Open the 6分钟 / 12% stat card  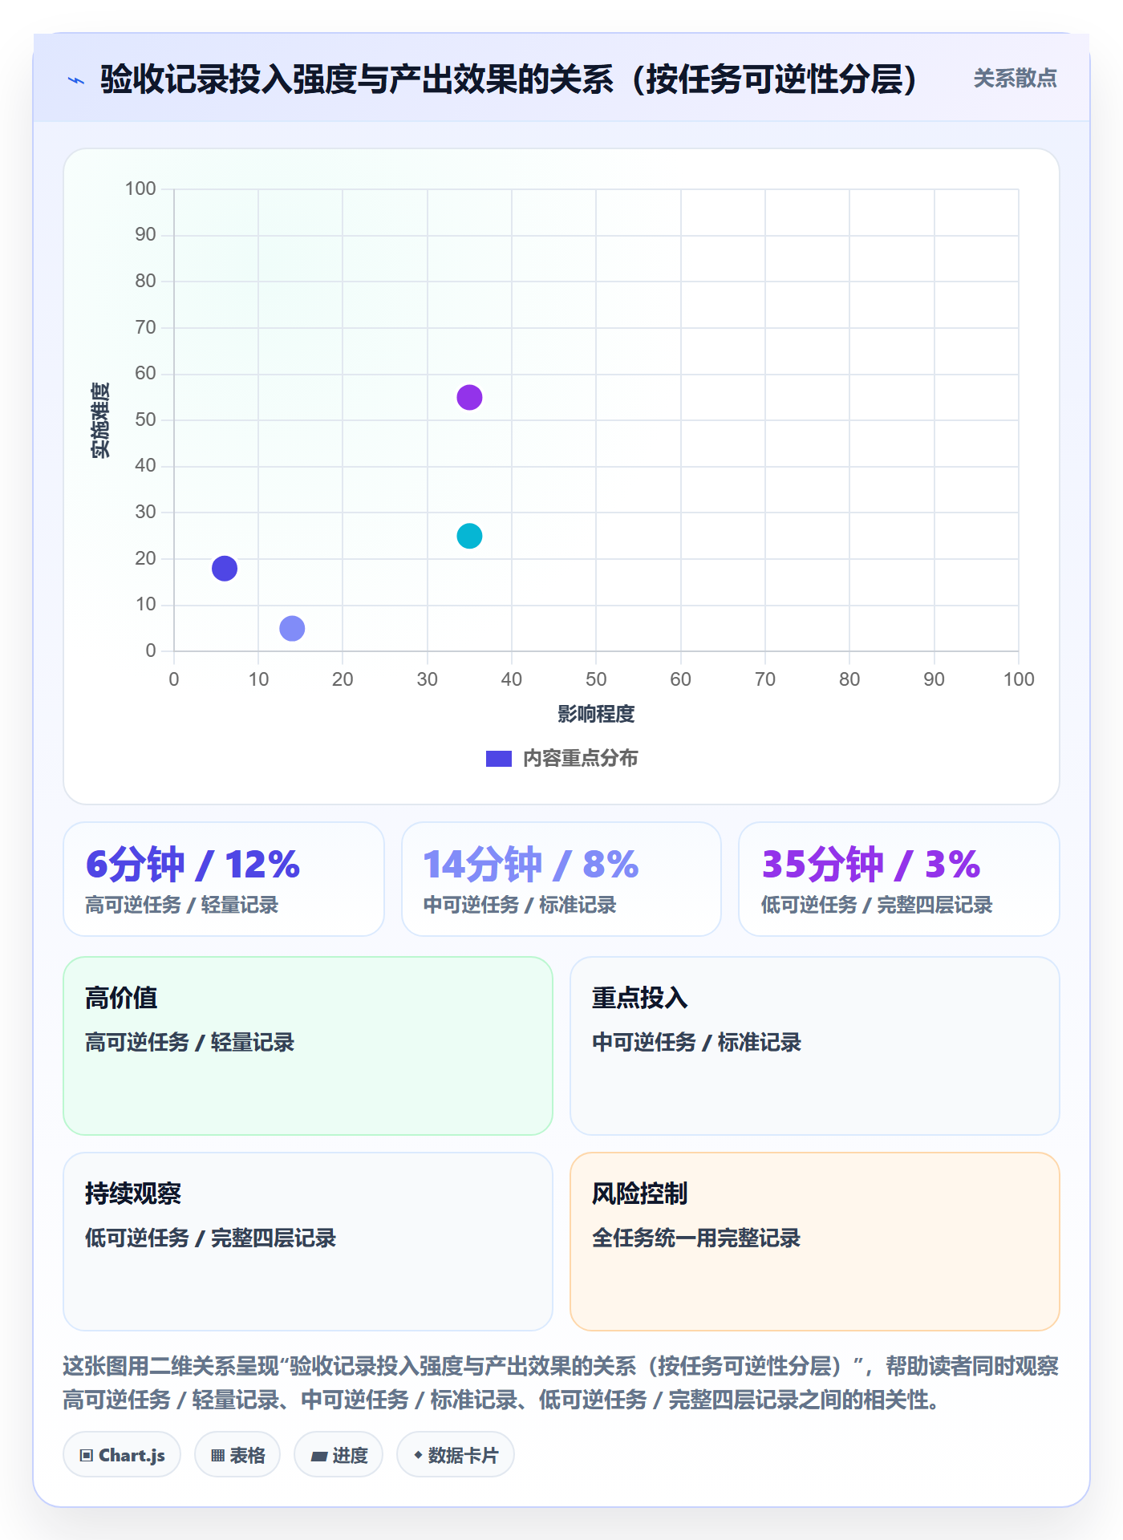(x=224, y=879)
